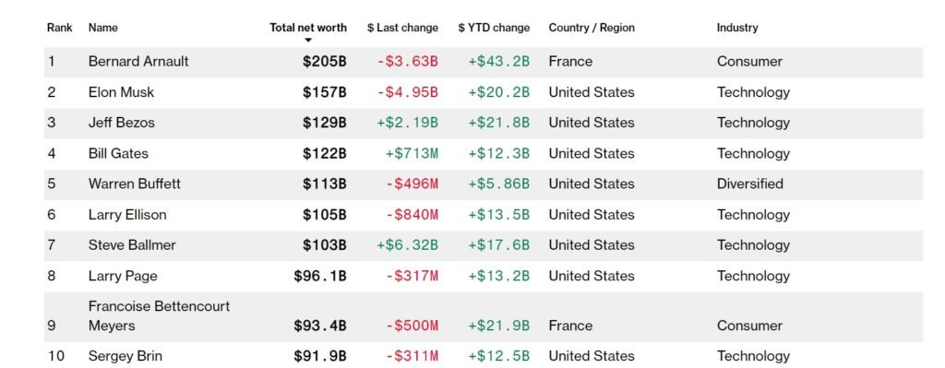Select the Warren Buffett row name

coord(135,184)
